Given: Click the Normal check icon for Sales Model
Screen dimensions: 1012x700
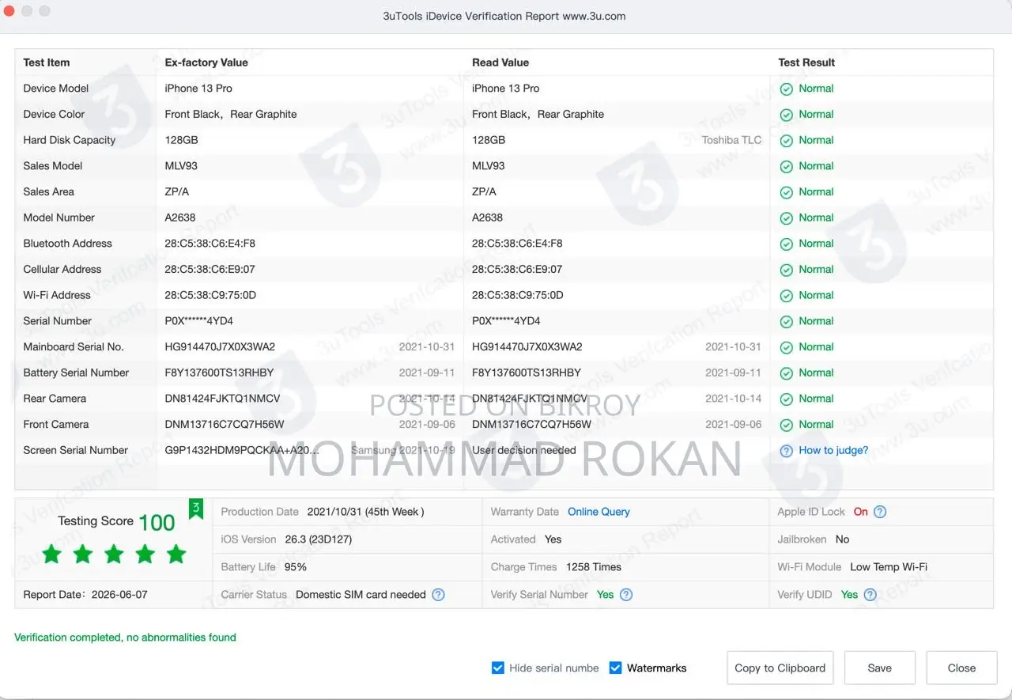Looking at the screenshot, I should (x=786, y=166).
